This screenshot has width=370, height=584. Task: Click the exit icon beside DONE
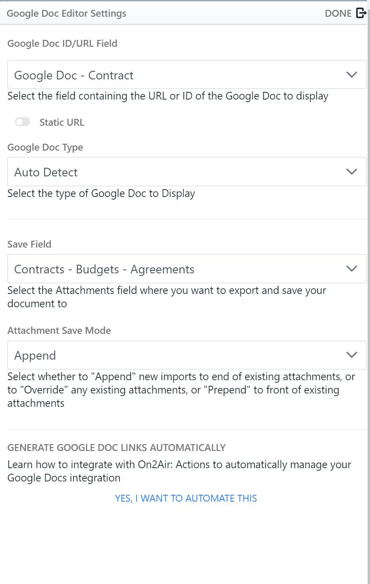click(x=361, y=13)
